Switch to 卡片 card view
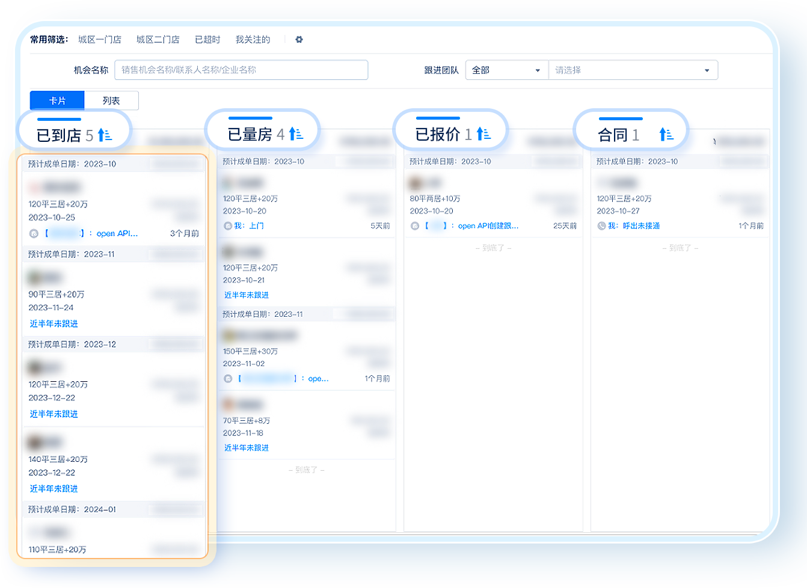Screen dimensions: 807x588 [x=57, y=101]
